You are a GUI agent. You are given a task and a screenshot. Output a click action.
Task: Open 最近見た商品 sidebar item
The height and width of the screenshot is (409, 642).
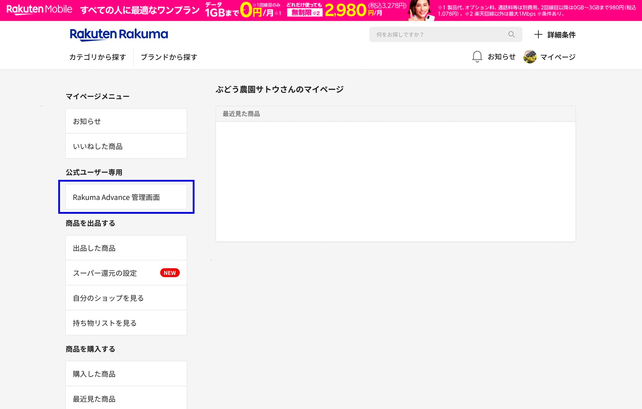click(126, 399)
